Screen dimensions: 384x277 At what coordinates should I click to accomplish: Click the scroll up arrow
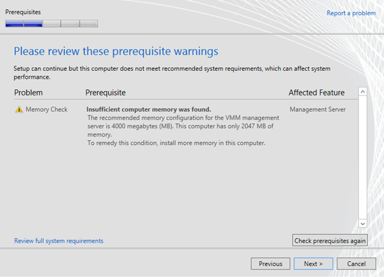pos(363,92)
